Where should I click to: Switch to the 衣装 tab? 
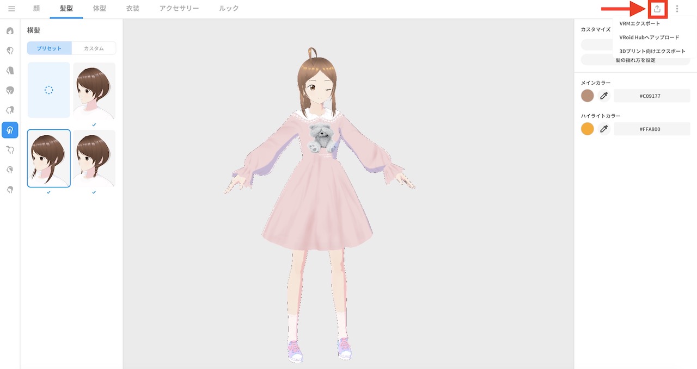pos(132,8)
